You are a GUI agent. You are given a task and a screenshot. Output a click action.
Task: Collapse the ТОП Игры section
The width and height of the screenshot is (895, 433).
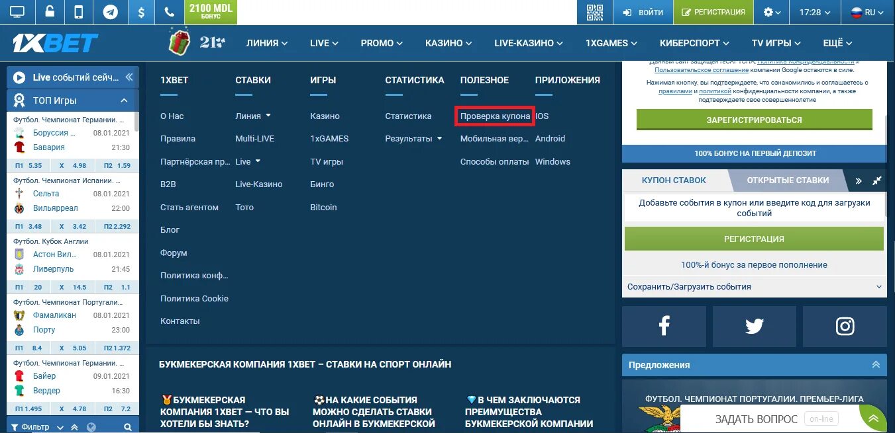[124, 100]
